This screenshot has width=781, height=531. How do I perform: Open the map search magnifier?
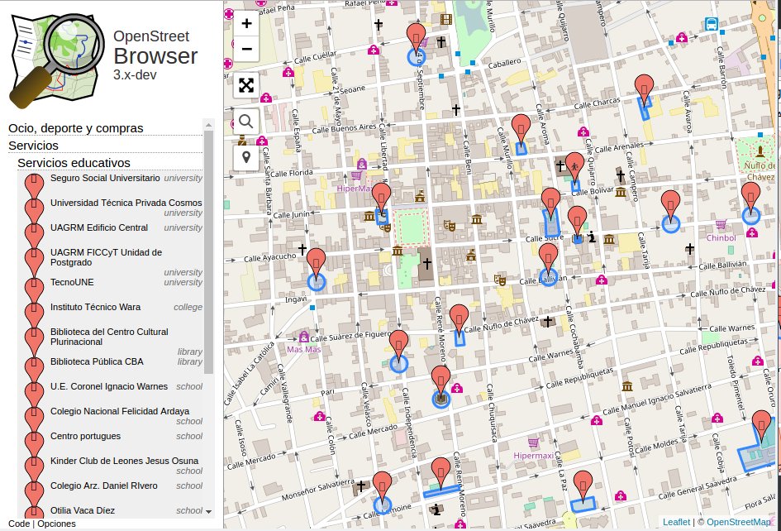[x=246, y=122]
